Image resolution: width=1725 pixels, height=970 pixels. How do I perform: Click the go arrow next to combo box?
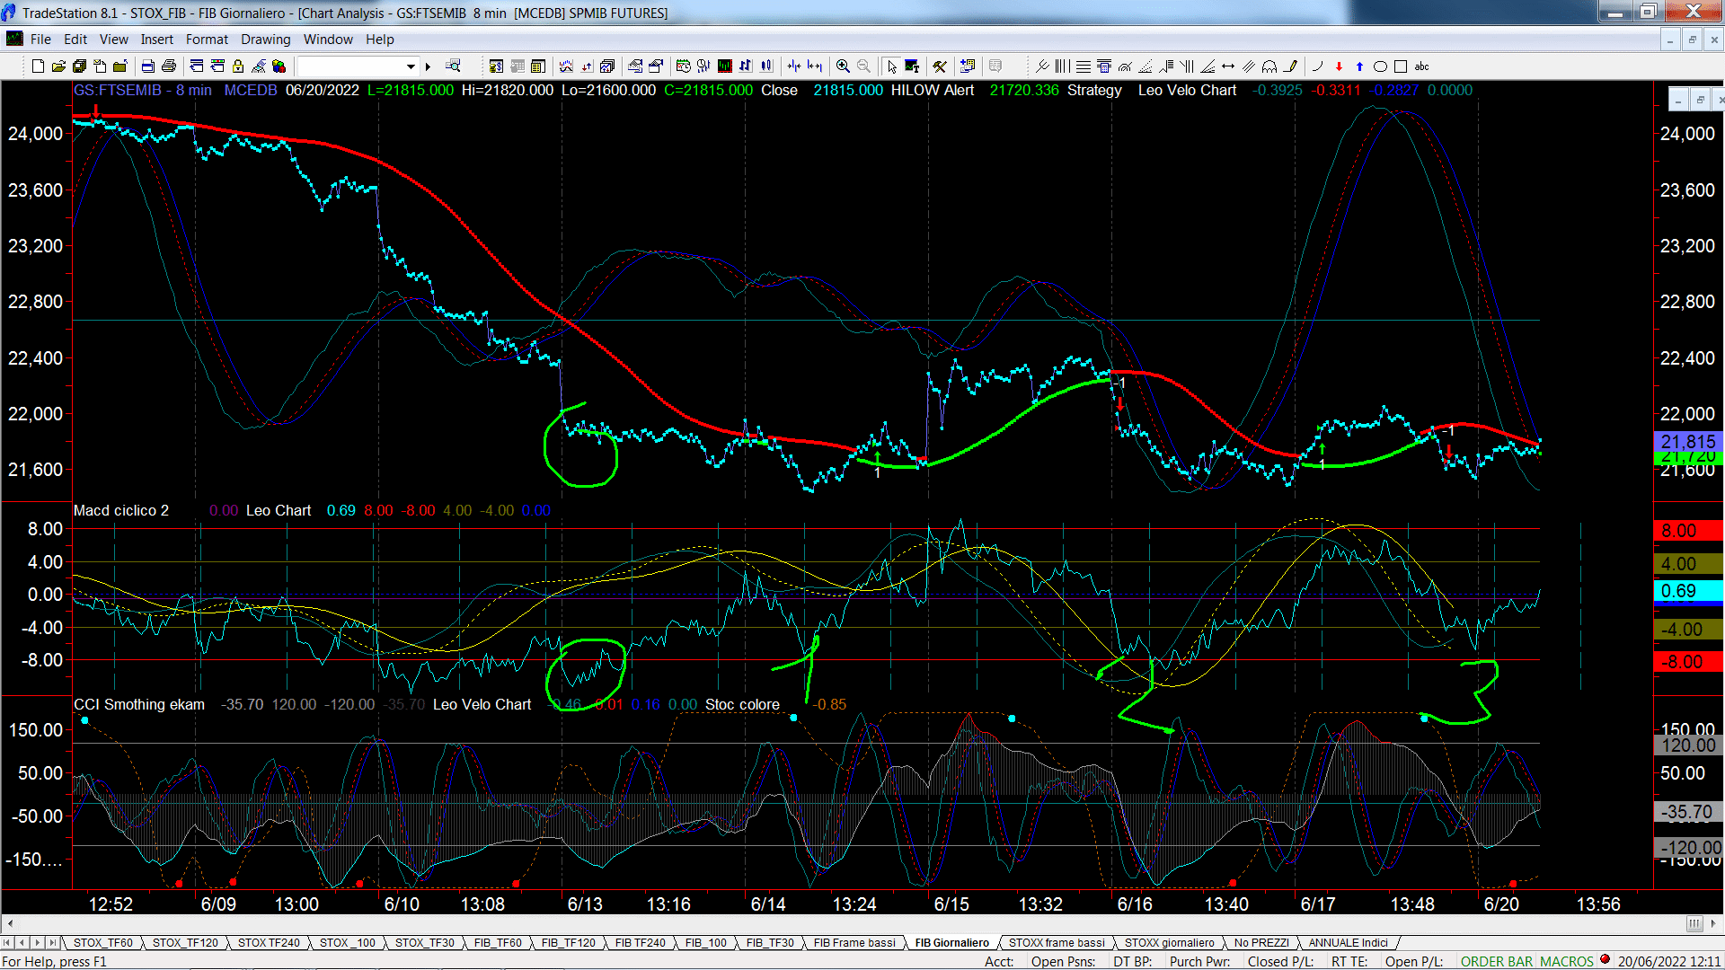click(x=428, y=66)
